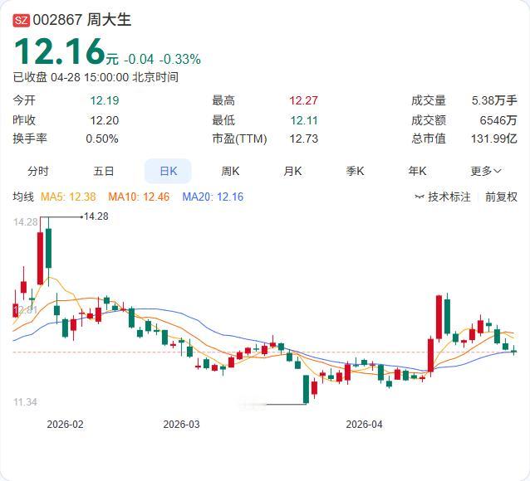Open the 周K weekly chart tab

pyautogui.click(x=230, y=171)
